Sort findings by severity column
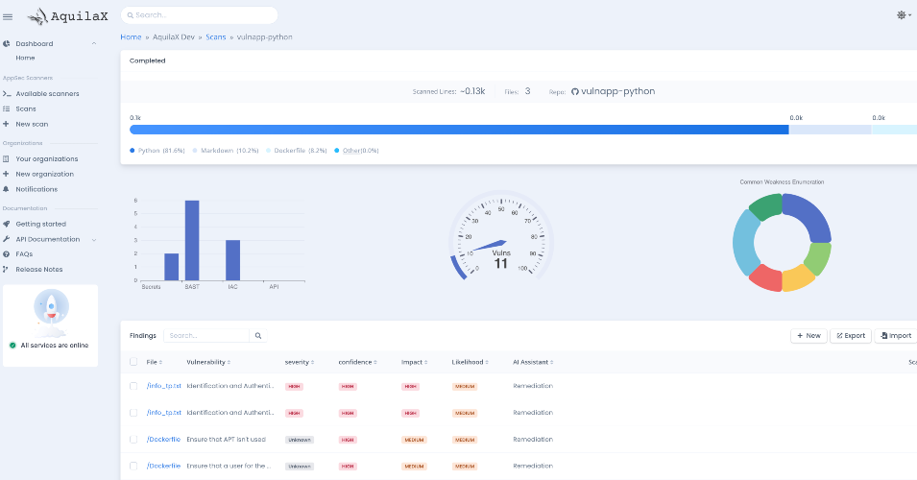 click(x=300, y=363)
